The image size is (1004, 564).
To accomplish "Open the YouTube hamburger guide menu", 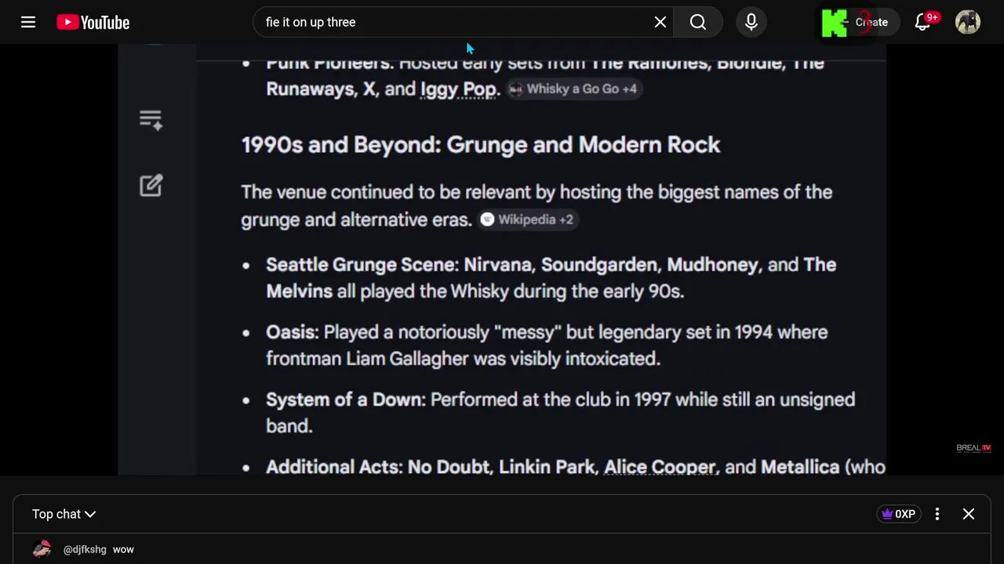I will [28, 22].
